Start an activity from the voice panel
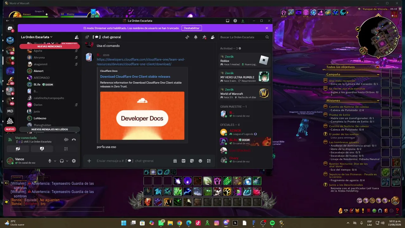405x228 pixels. [x=66, y=149]
